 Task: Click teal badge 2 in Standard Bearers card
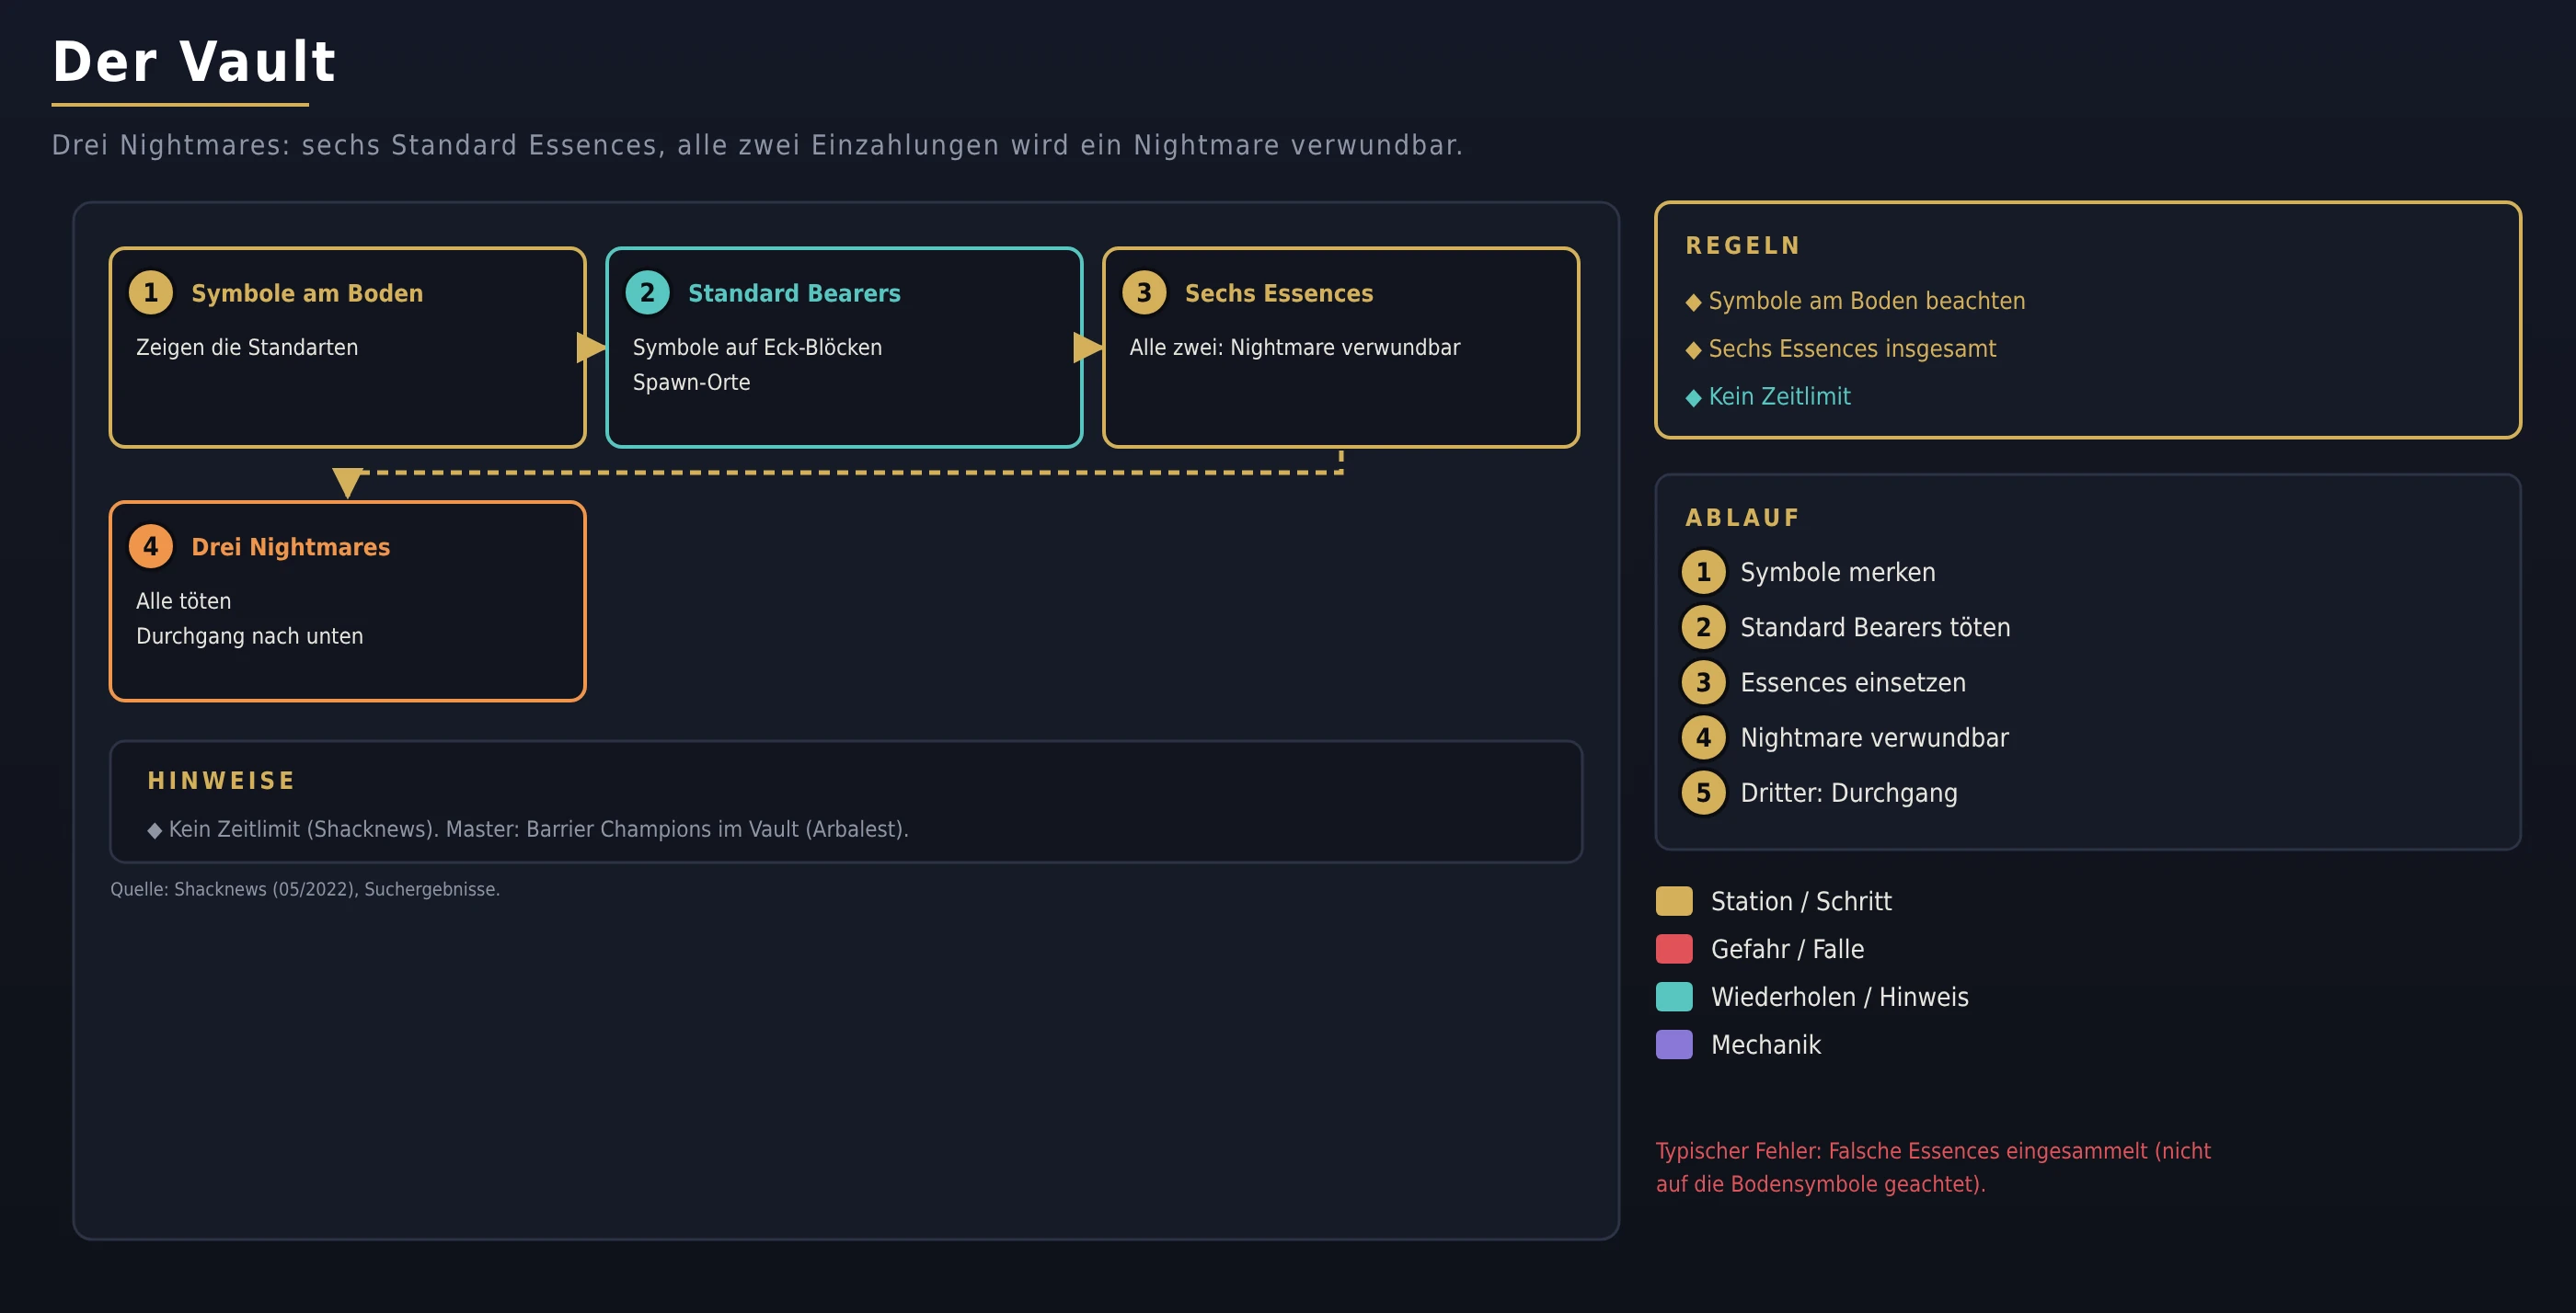(x=647, y=292)
